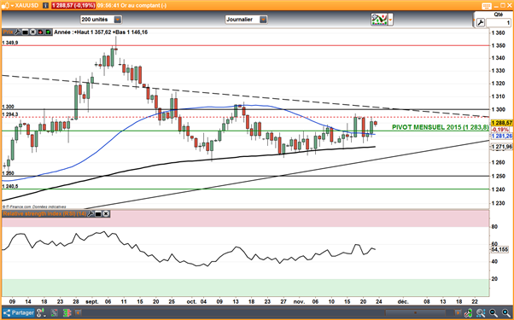514x320 pixels.
Task: Click the chart tool icon left of zoom icons
Action: coord(468,313)
